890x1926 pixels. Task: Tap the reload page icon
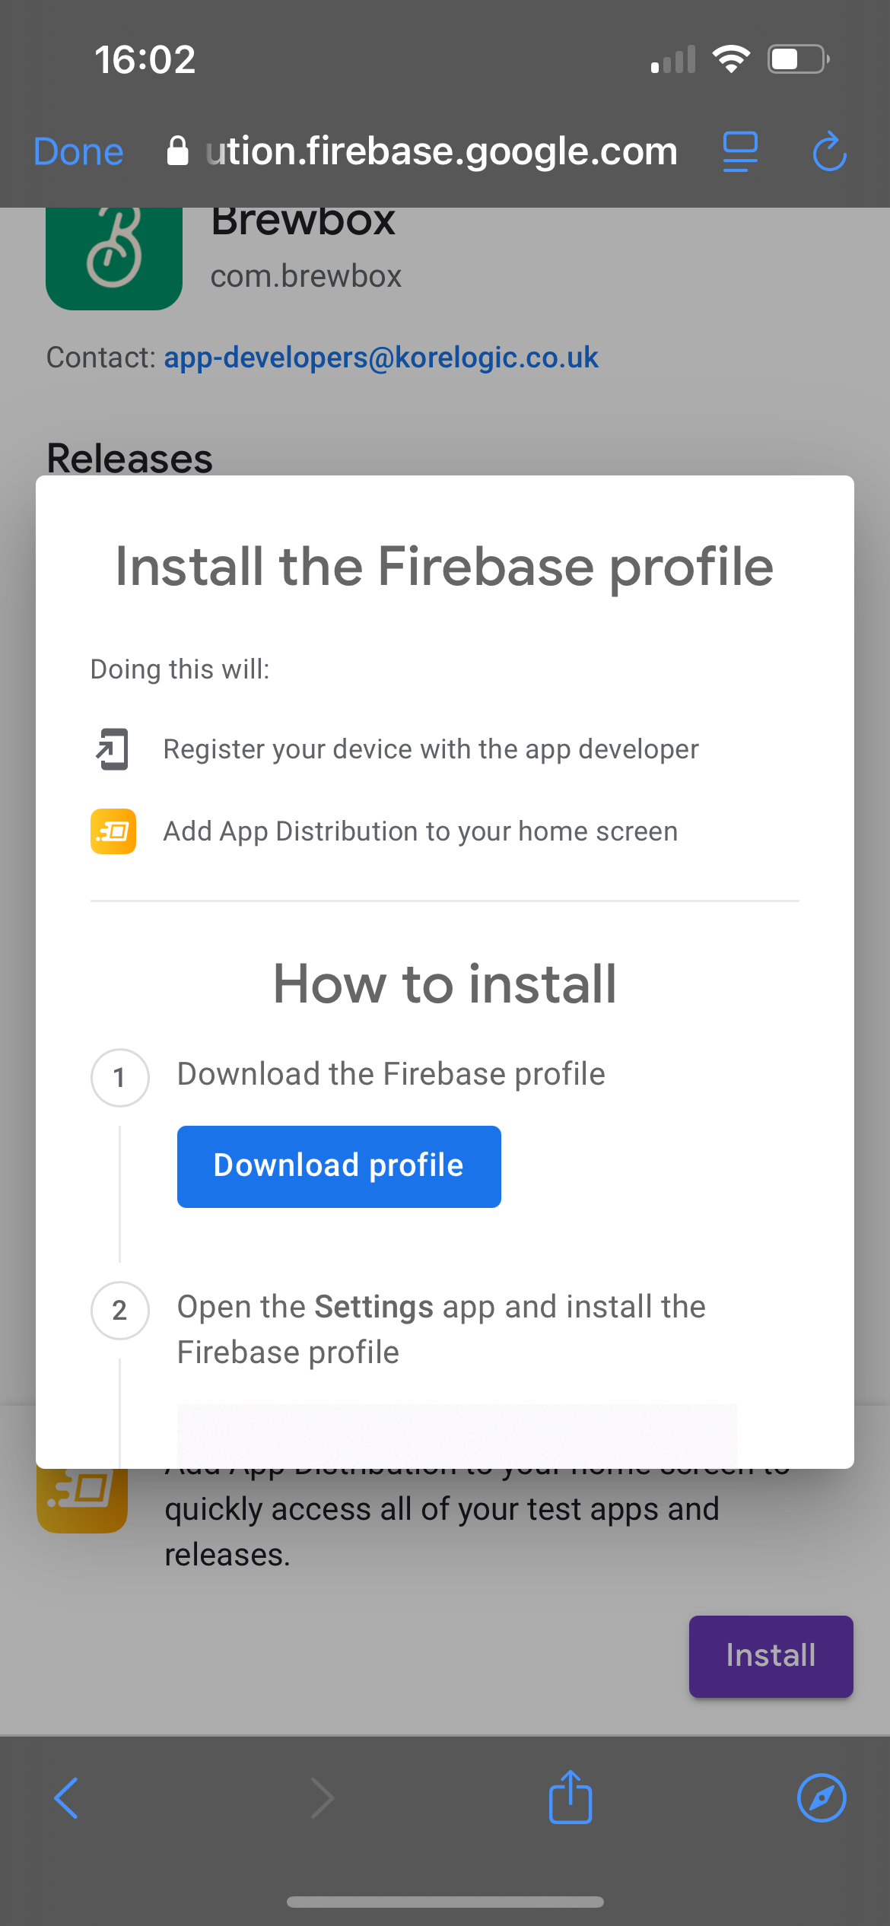(829, 151)
